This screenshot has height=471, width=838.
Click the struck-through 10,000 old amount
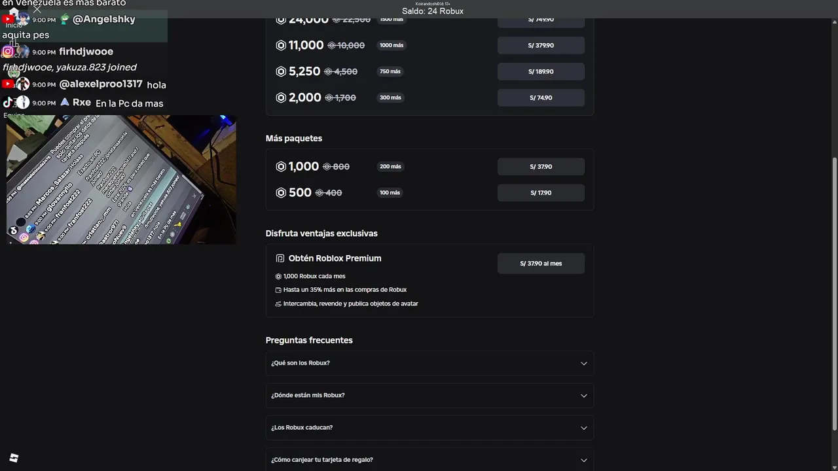point(346,45)
